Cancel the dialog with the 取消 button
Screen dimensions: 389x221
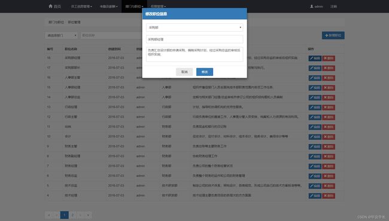coord(184,72)
